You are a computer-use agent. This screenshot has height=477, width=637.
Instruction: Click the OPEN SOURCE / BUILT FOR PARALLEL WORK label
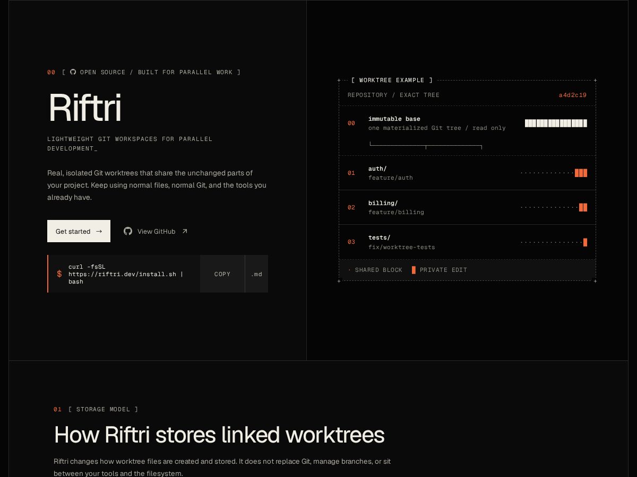[156, 72]
